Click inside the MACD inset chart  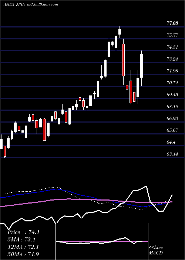102,241
